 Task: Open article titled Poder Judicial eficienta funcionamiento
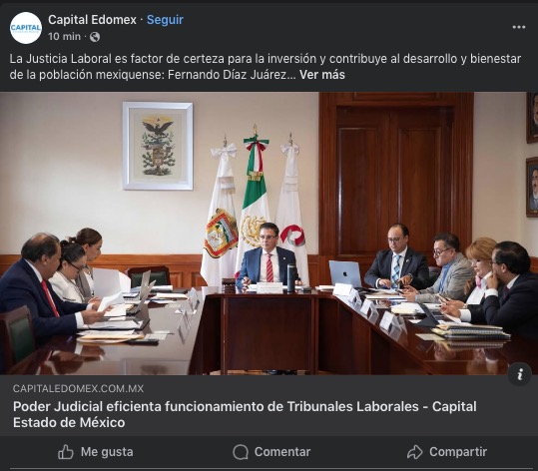(x=245, y=414)
